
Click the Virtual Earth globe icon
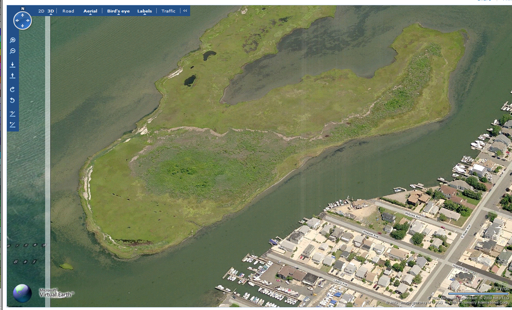coord(22,293)
